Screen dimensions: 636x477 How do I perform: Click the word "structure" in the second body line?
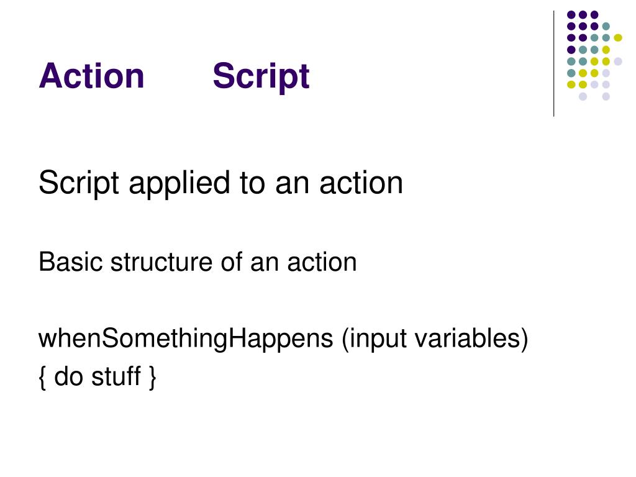point(161,262)
